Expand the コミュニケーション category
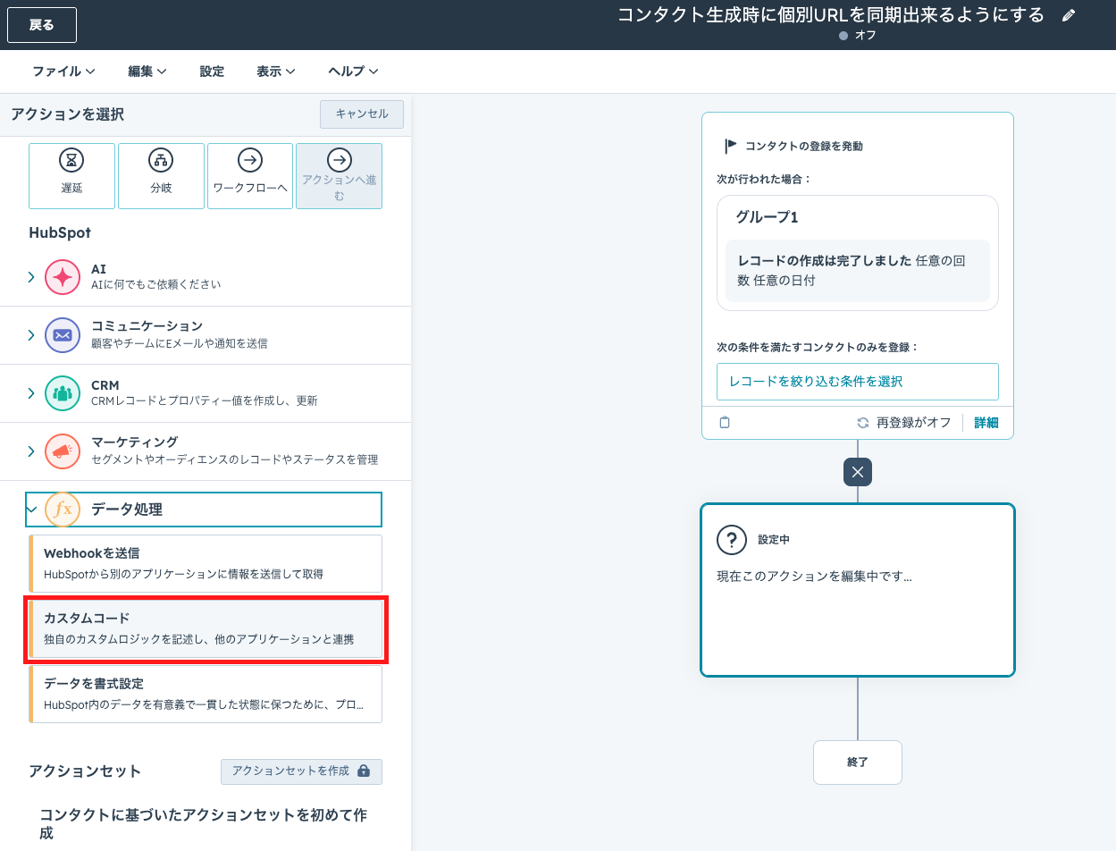Screen dimensions: 1116x851 point(31,335)
